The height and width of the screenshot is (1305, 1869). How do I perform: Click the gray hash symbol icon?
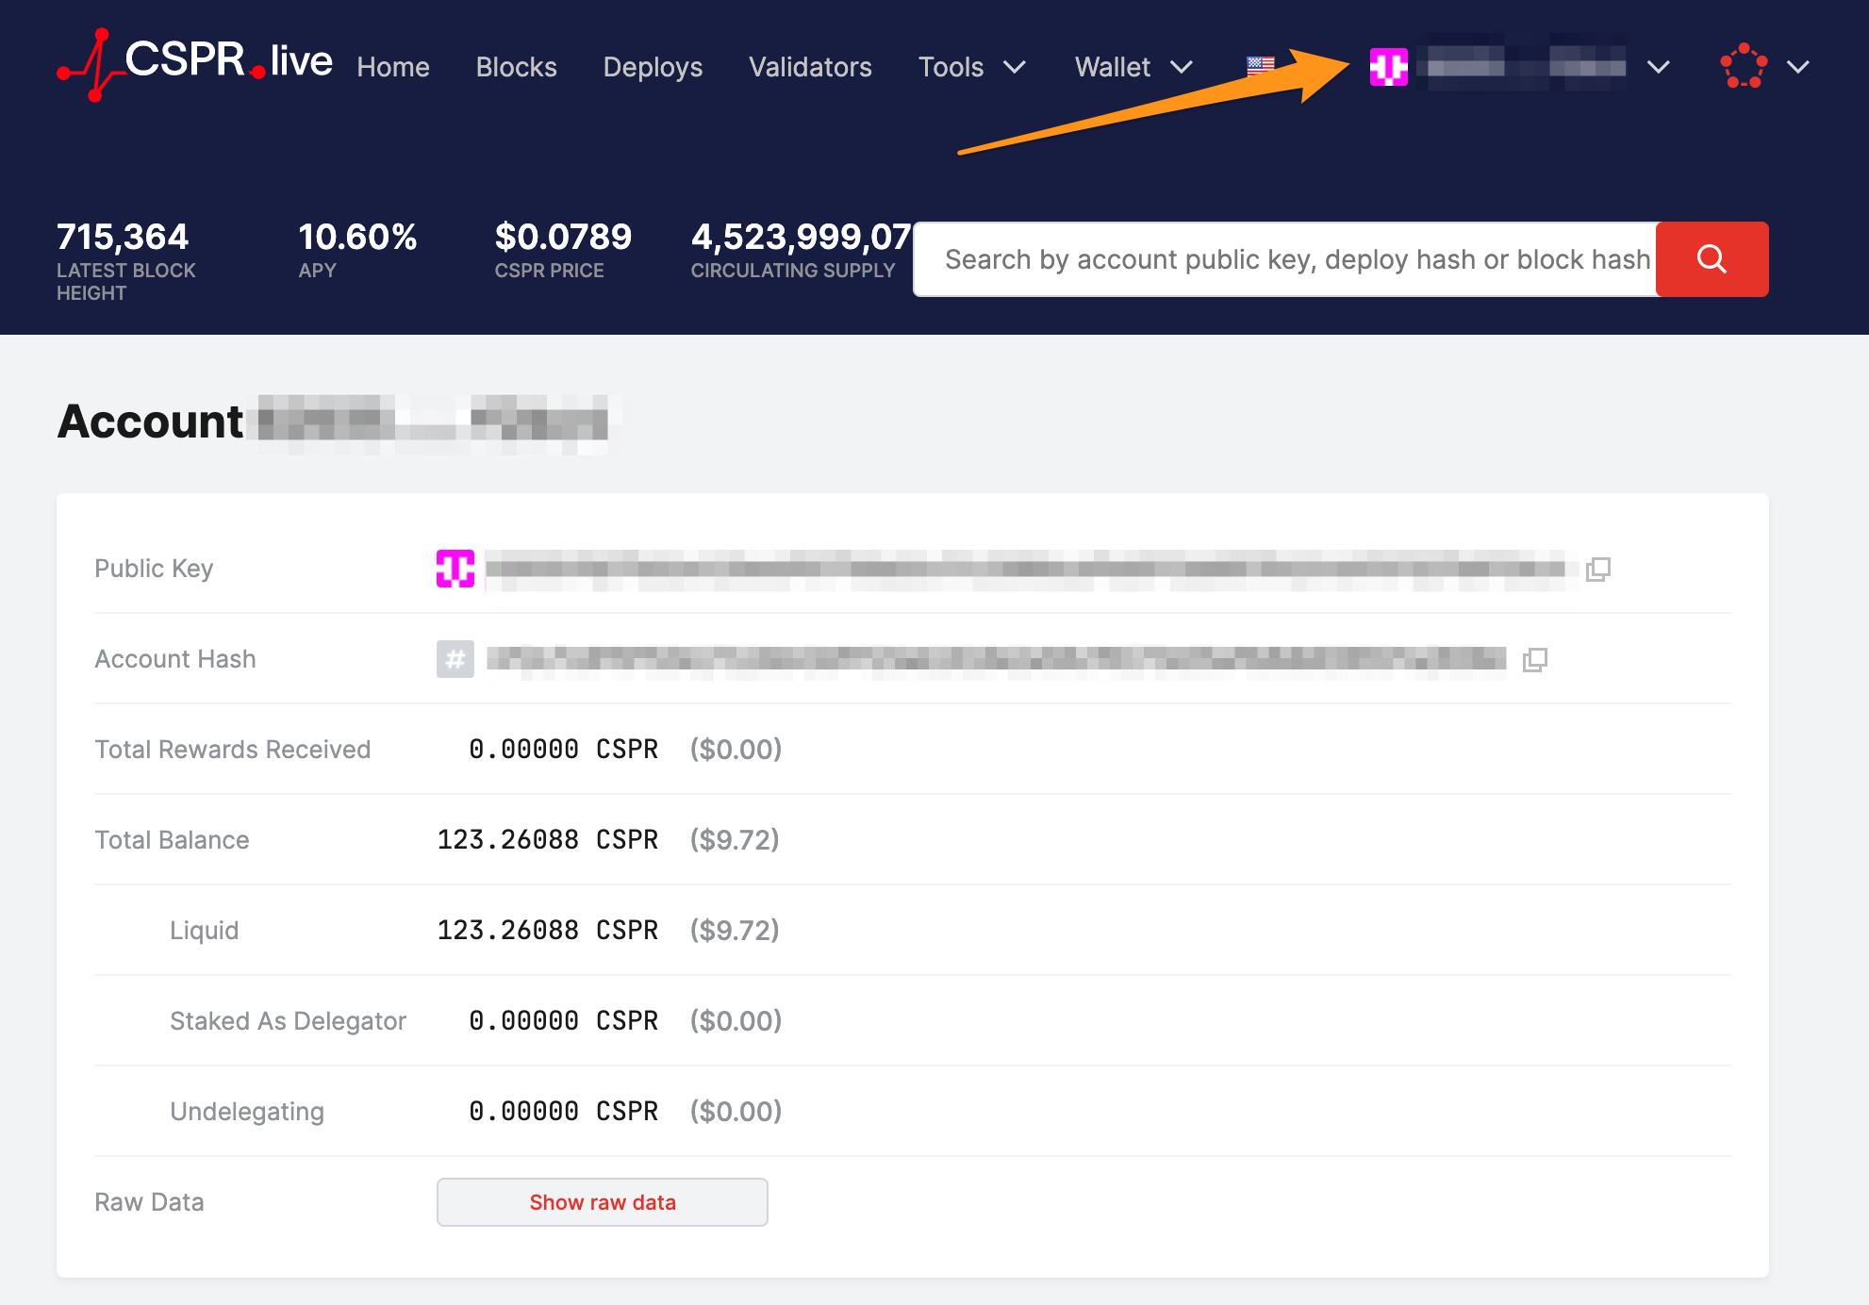tap(455, 659)
